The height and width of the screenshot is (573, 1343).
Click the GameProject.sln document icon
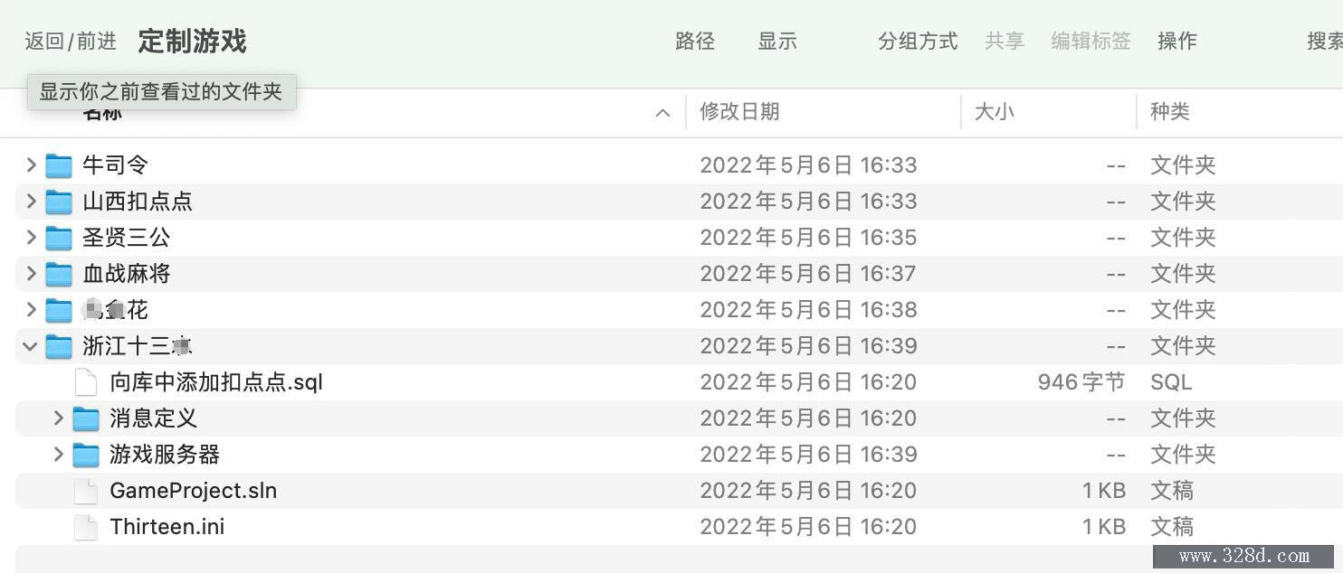click(x=86, y=491)
